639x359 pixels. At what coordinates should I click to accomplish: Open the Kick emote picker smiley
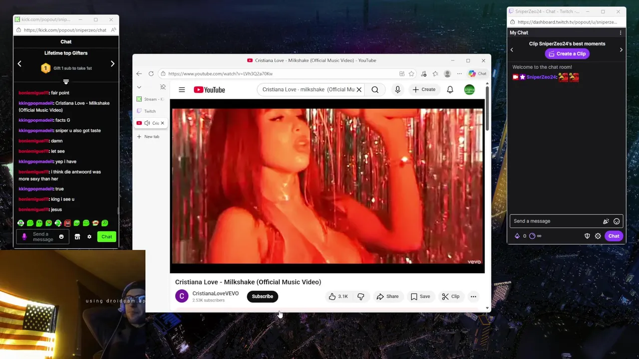(61, 237)
